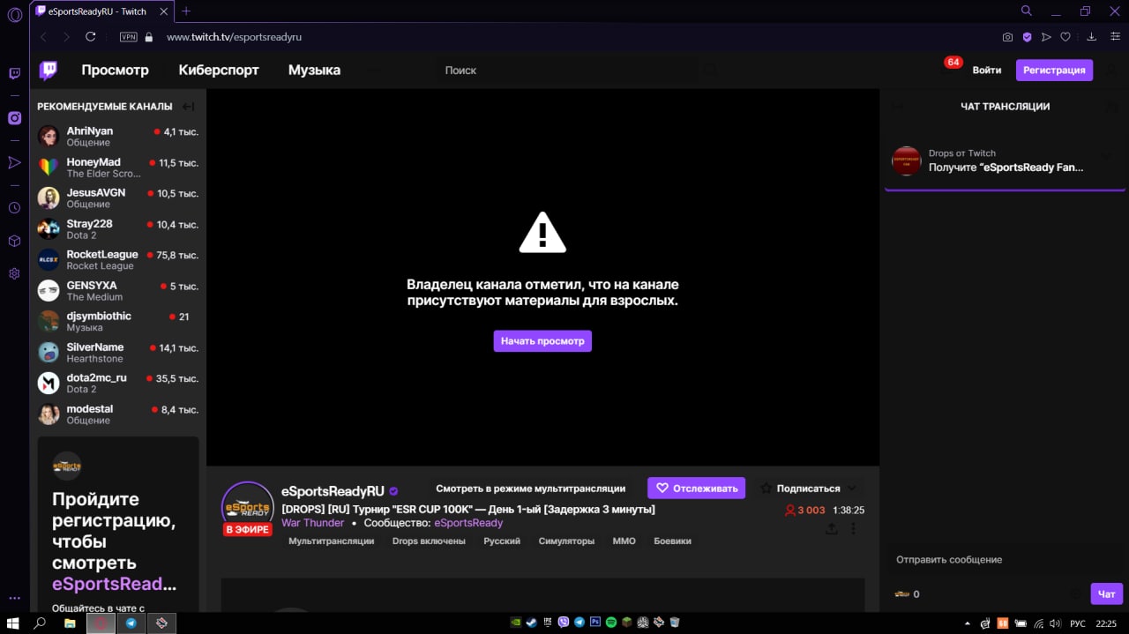1129x634 pixels.
Task: Click Войти to log in
Action: point(987,71)
